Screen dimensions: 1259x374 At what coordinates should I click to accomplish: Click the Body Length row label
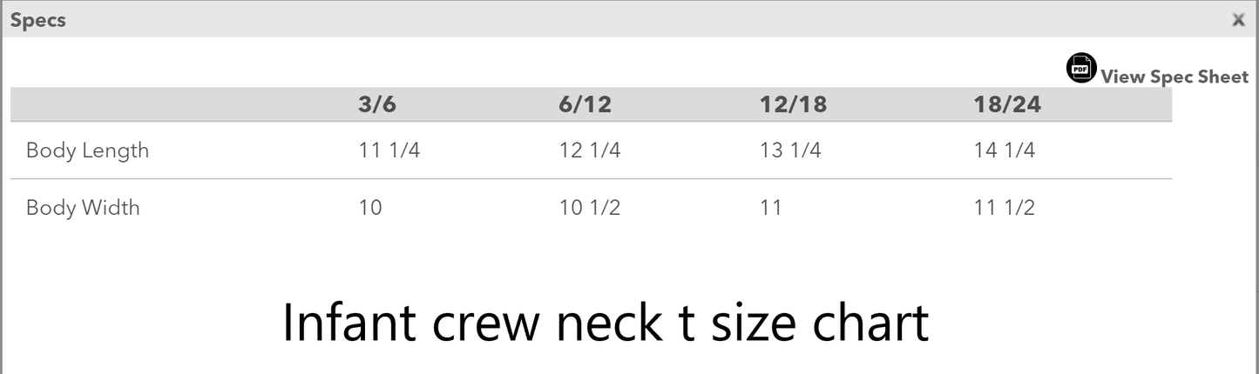(x=88, y=150)
